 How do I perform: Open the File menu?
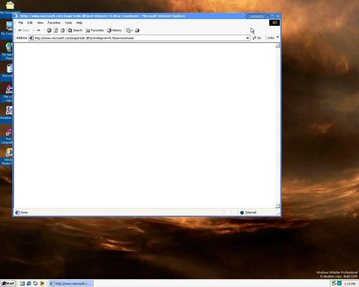click(x=21, y=23)
